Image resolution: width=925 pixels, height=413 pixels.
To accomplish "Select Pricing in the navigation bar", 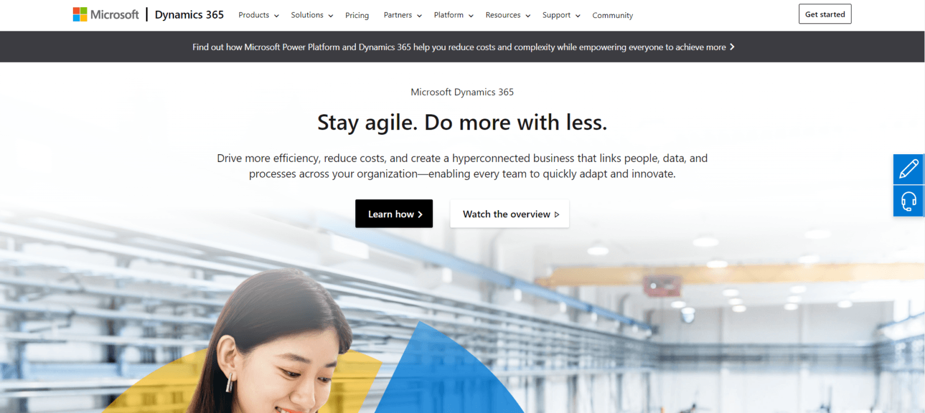I will (357, 15).
